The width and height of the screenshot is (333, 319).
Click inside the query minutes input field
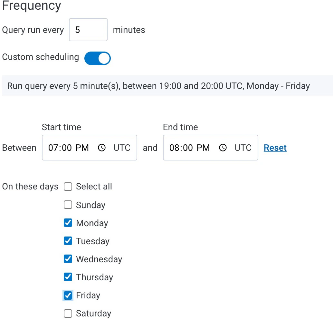[88, 30]
